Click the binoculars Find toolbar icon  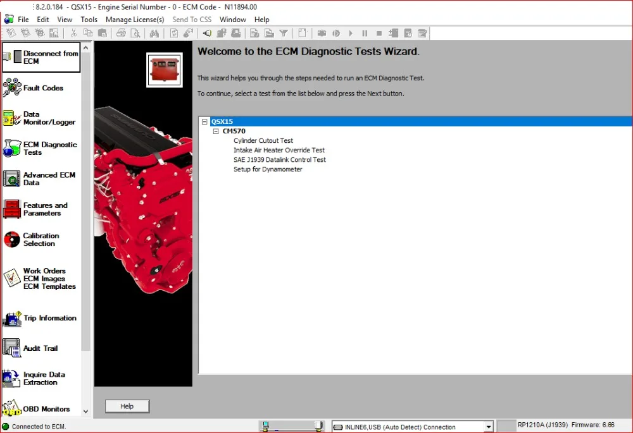(154, 33)
